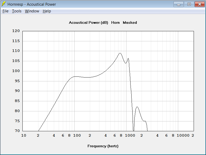Click the 10000 label on frequency axis
This screenshot has height=155, width=206.
[183, 135]
